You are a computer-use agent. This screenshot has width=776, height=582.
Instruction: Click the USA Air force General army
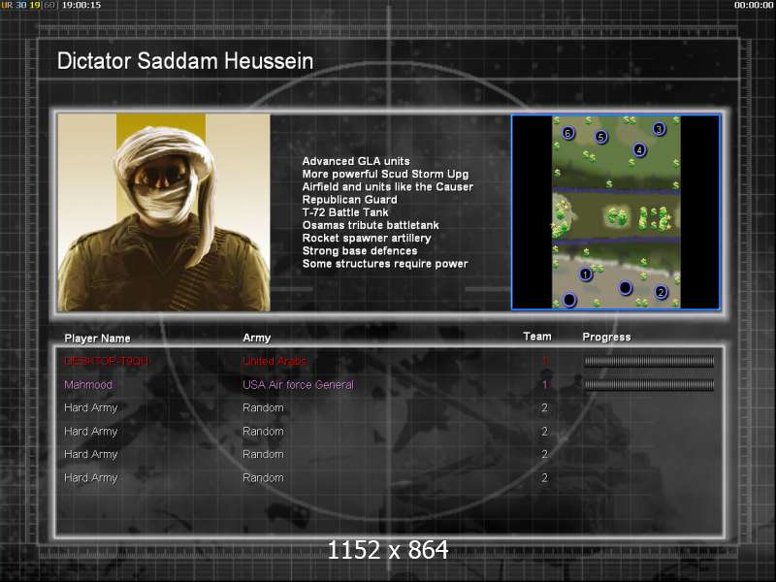[x=298, y=384]
